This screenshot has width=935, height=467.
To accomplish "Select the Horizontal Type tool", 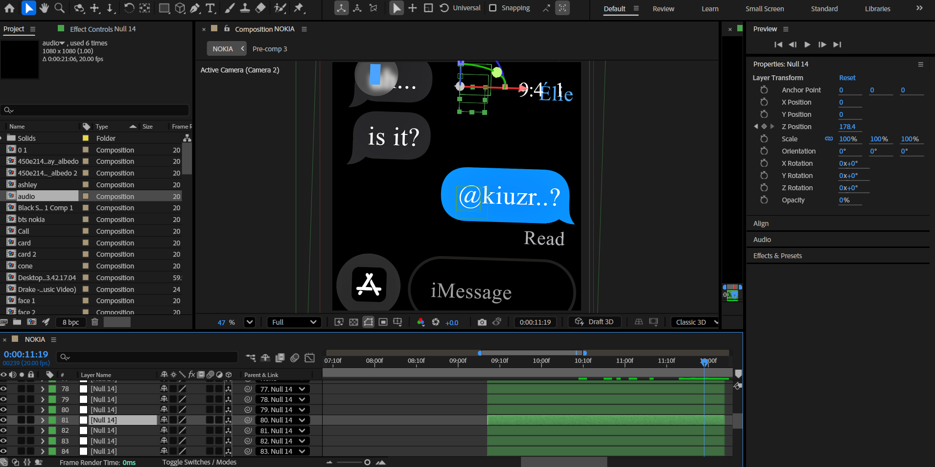I will 210,8.
